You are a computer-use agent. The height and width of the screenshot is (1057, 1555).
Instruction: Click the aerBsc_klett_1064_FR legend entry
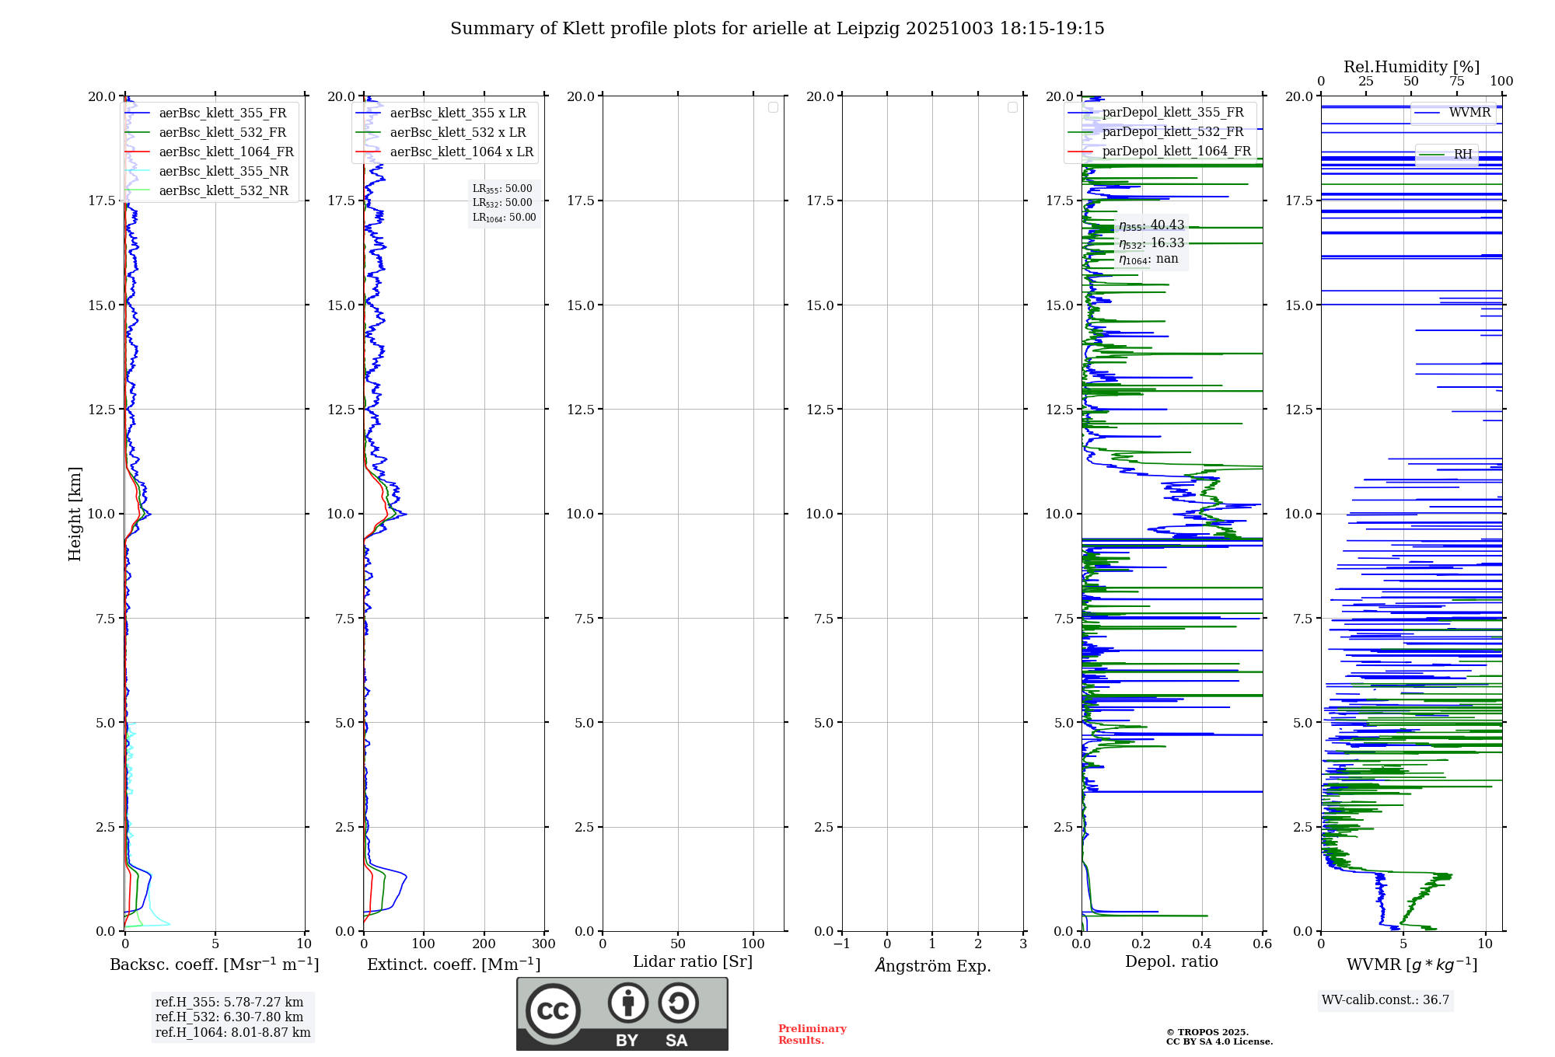pos(225,152)
